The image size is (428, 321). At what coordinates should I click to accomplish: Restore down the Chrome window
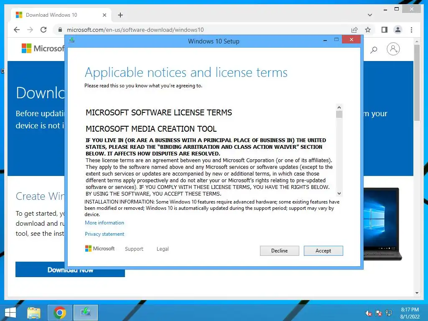coord(397,9)
